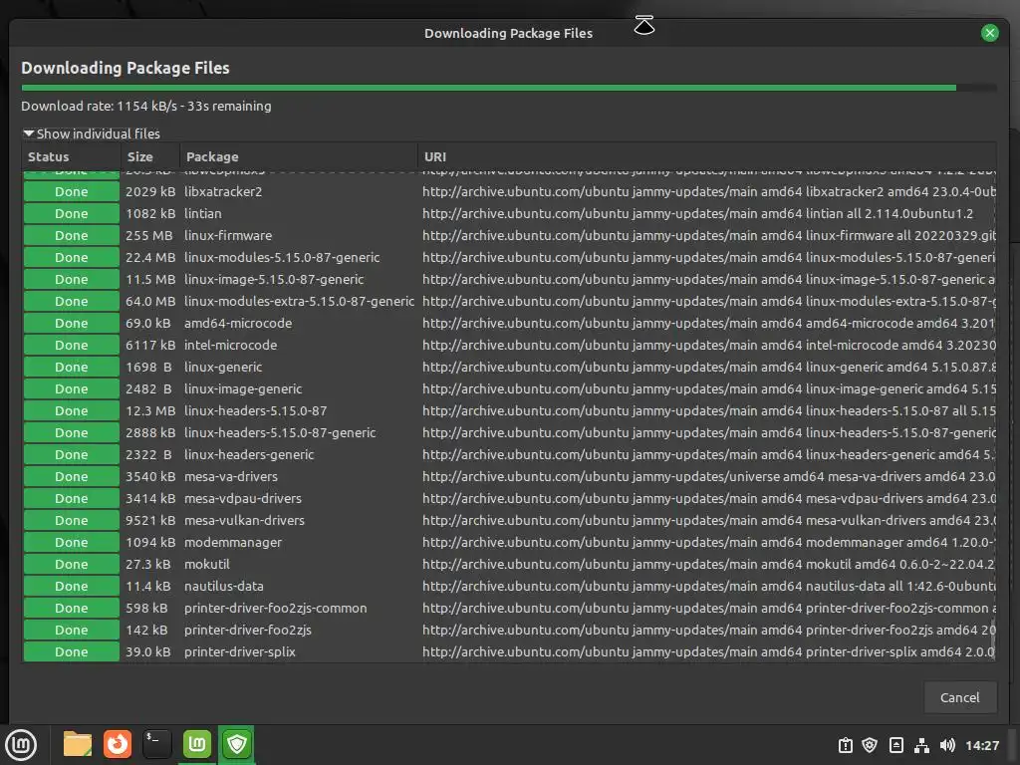Select the amd64-microcode package
The width and height of the screenshot is (1020, 765).
click(x=238, y=324)
